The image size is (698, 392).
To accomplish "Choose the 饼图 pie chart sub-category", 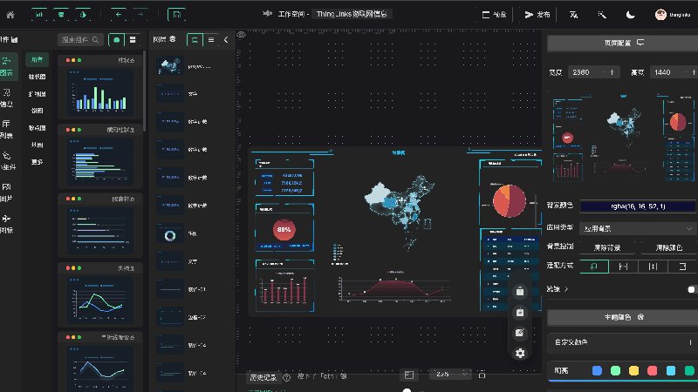I will [37, 111].
